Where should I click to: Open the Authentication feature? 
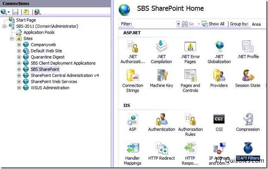161,122
